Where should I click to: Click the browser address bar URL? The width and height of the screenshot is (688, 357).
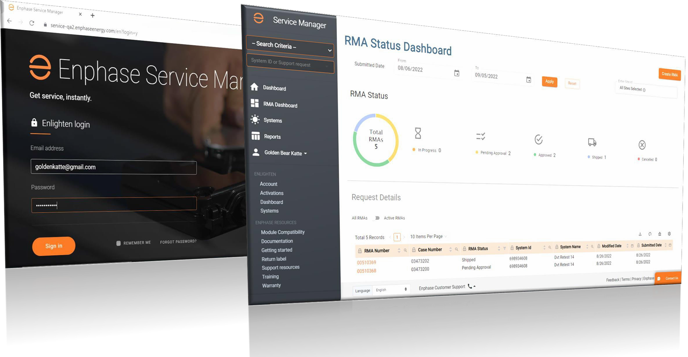pyautogui.click(x=94, y=29)
